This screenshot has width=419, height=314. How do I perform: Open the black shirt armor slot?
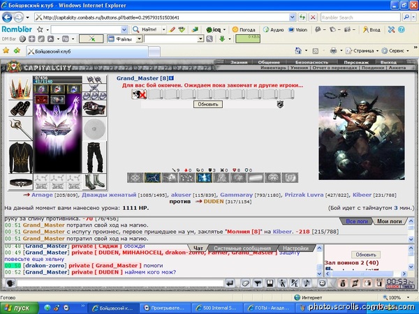(x=20, y=157)
